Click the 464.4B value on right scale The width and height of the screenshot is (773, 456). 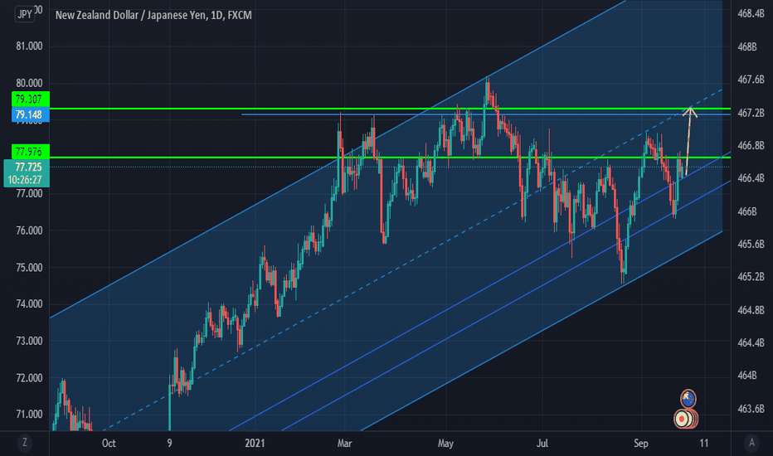751,342
